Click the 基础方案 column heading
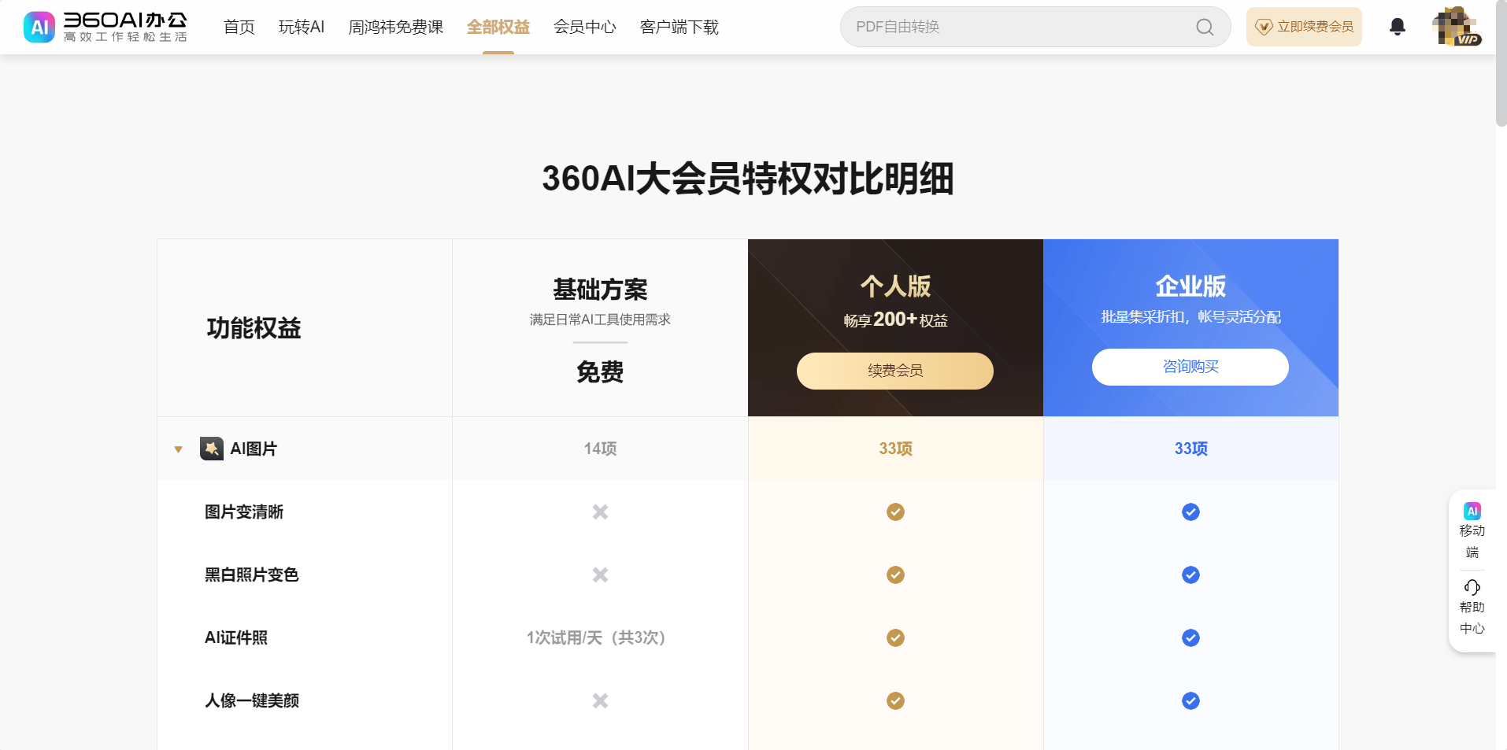 tap(600, 290)
